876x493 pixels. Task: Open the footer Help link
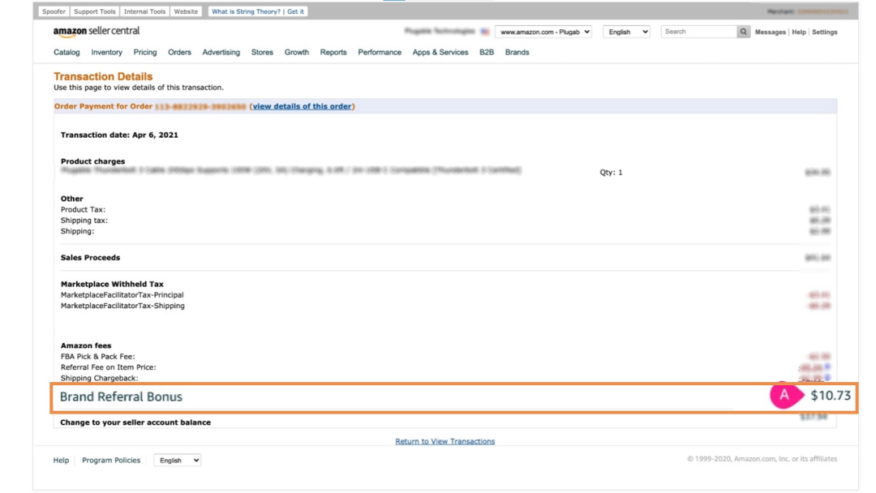coord(61,460)
